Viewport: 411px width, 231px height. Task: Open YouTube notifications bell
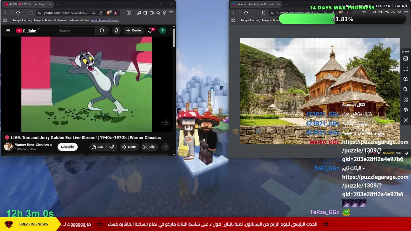pos(150,30)
